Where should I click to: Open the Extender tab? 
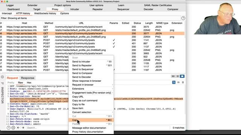(x=32, y=5)
